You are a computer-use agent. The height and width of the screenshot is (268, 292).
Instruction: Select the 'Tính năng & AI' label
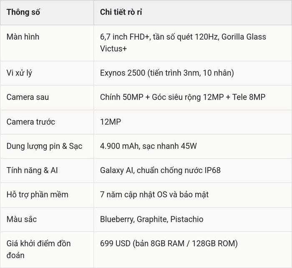pyautogui.click(x=32, y=170)
